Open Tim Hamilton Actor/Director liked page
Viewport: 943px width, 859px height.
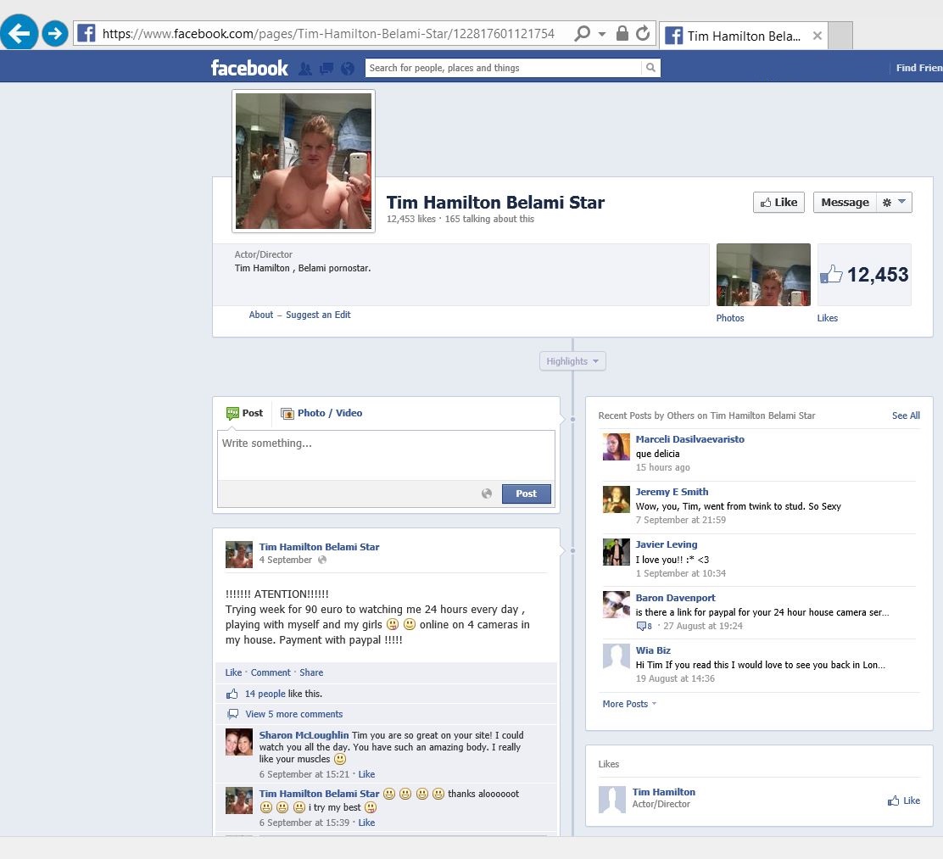[663, 792]
